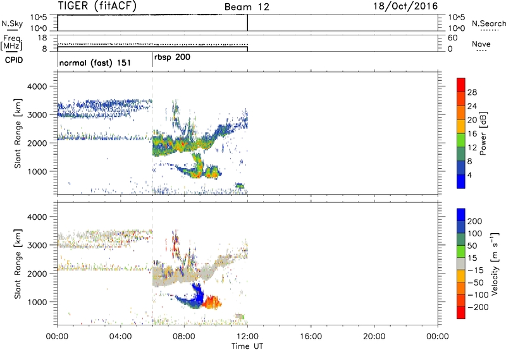Click the 'N.Sky' legend label

[x=12, y=23]
